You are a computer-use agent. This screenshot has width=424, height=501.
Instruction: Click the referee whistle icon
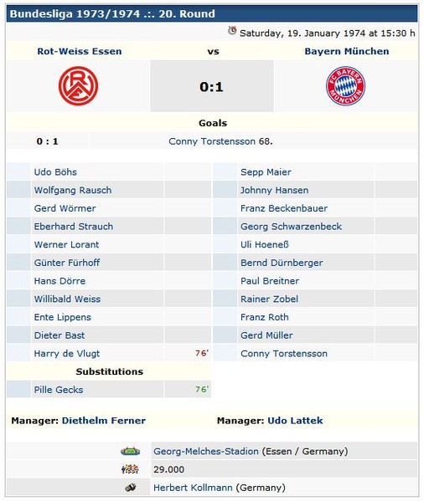pos(130,488)
